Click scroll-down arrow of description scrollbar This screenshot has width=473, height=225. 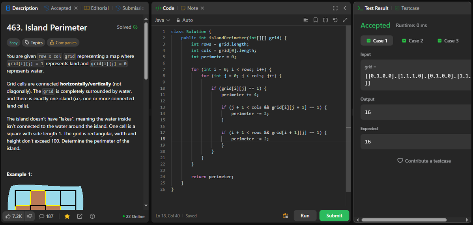point(146,205)
